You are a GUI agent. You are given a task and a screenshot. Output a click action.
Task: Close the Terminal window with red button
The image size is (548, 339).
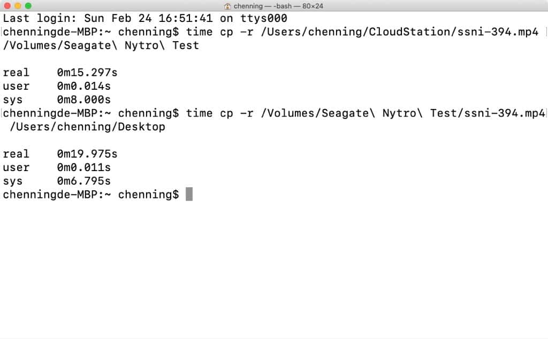coord(7,6)
